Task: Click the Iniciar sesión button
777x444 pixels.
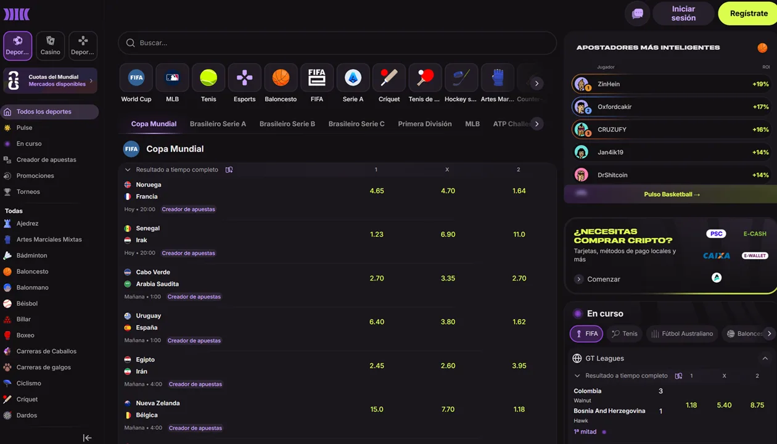Action: 683,14
